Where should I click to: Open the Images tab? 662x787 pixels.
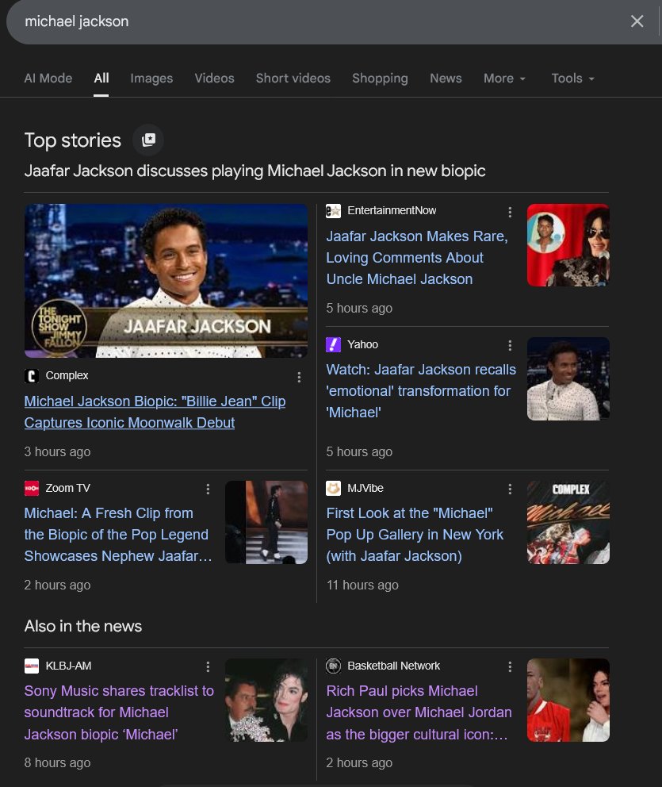151,79
